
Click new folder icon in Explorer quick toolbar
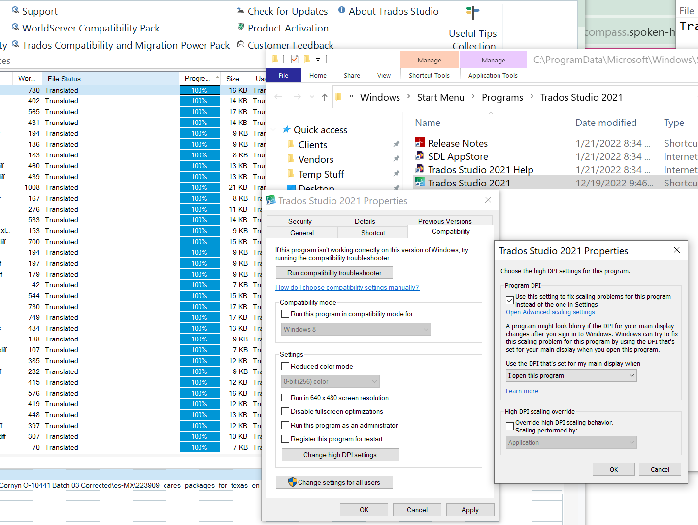point(307,59)
